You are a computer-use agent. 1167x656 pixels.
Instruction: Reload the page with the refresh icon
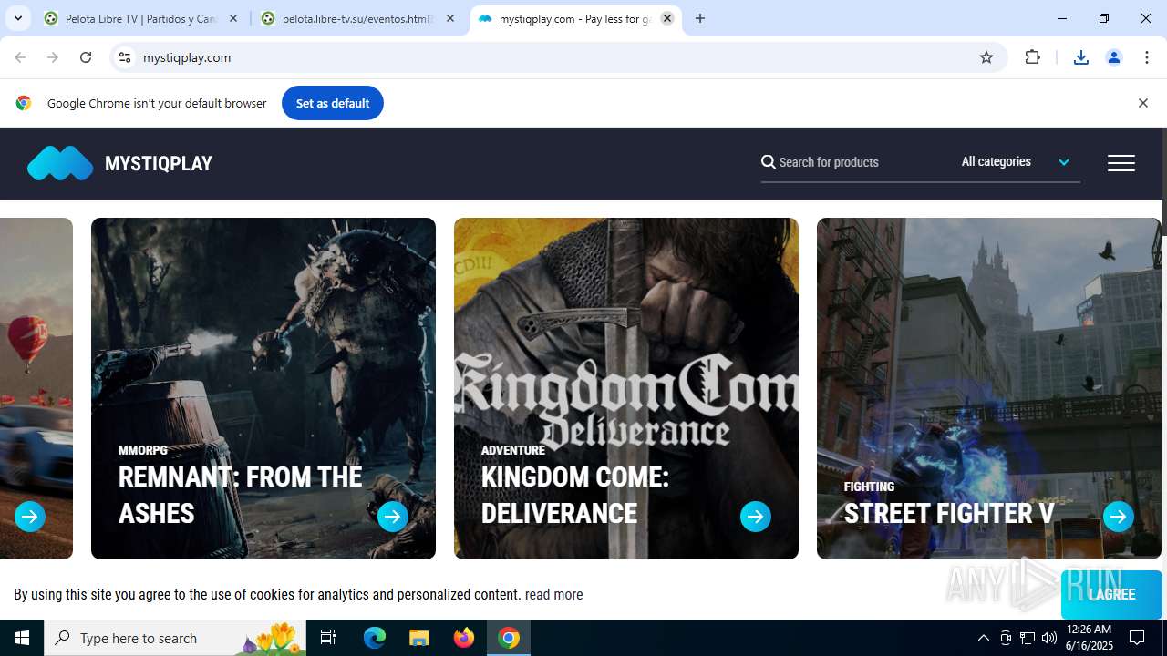coord(86,57)
